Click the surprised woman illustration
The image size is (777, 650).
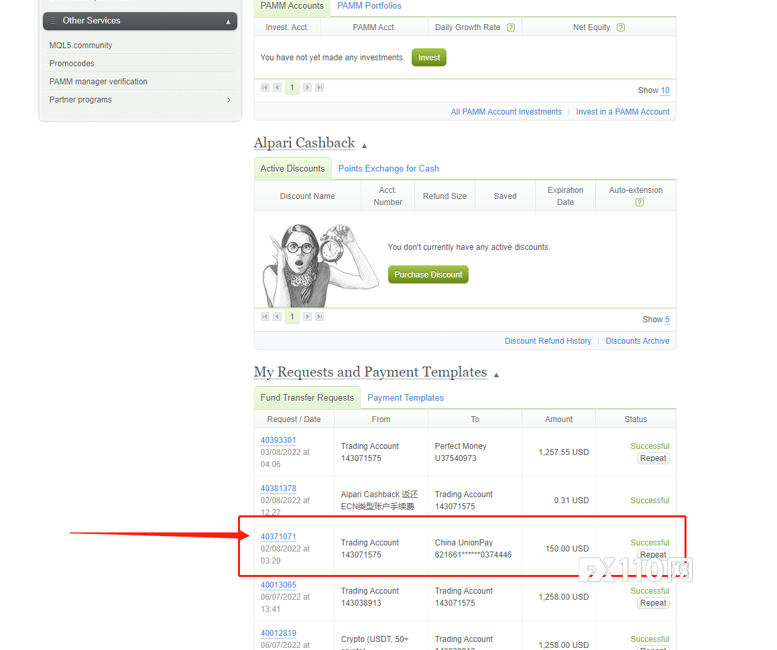[x=320, y=265]
